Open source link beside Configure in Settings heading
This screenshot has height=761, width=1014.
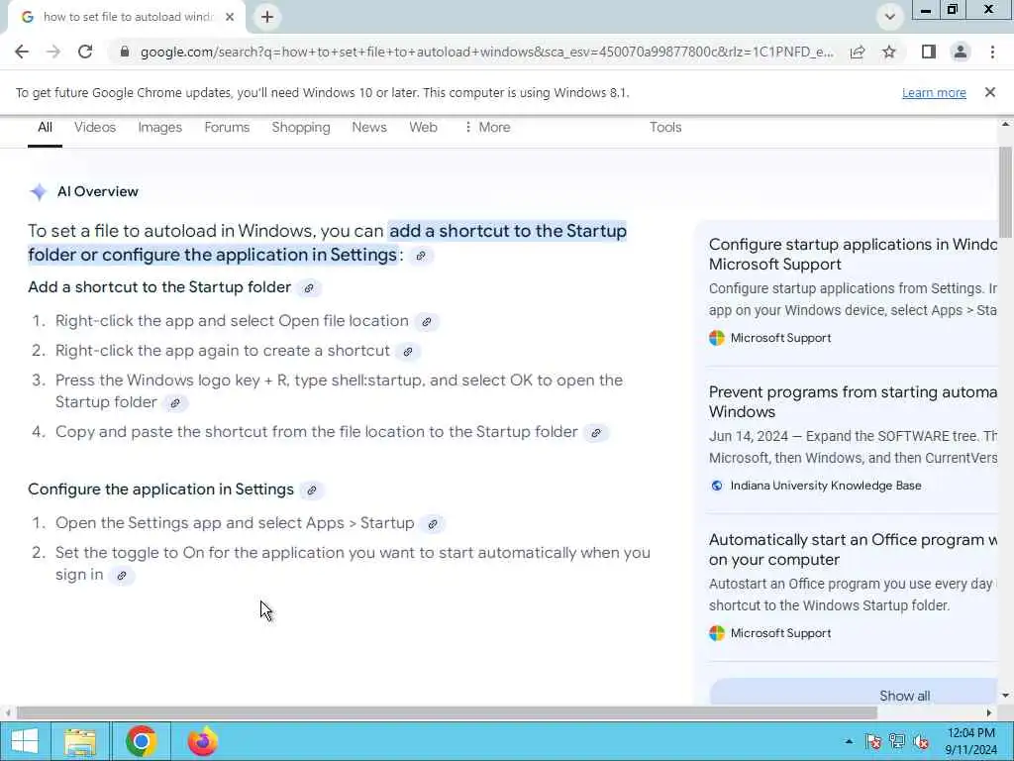(312, 490)
